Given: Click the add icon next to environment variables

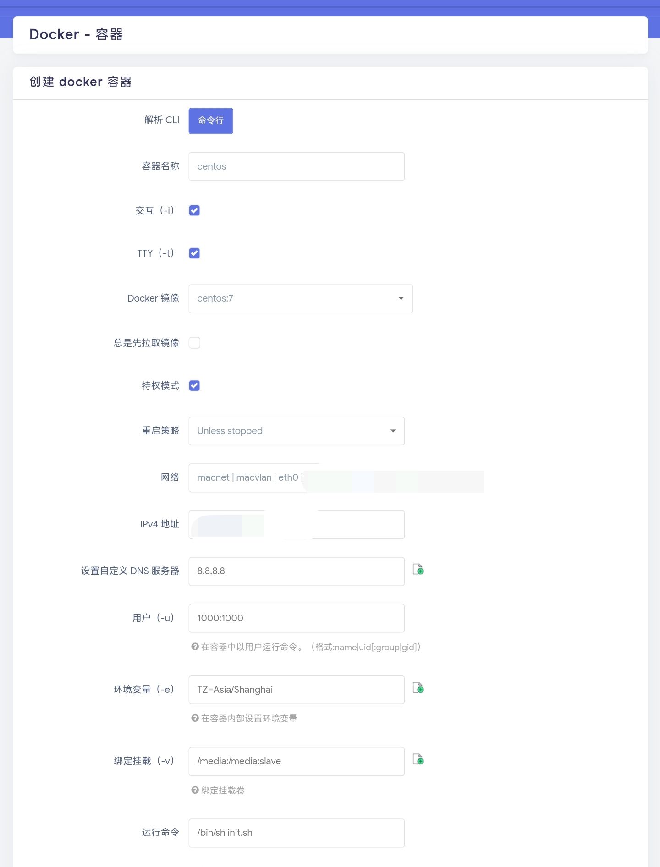Looking at the screenshot, I should point(418,688).
